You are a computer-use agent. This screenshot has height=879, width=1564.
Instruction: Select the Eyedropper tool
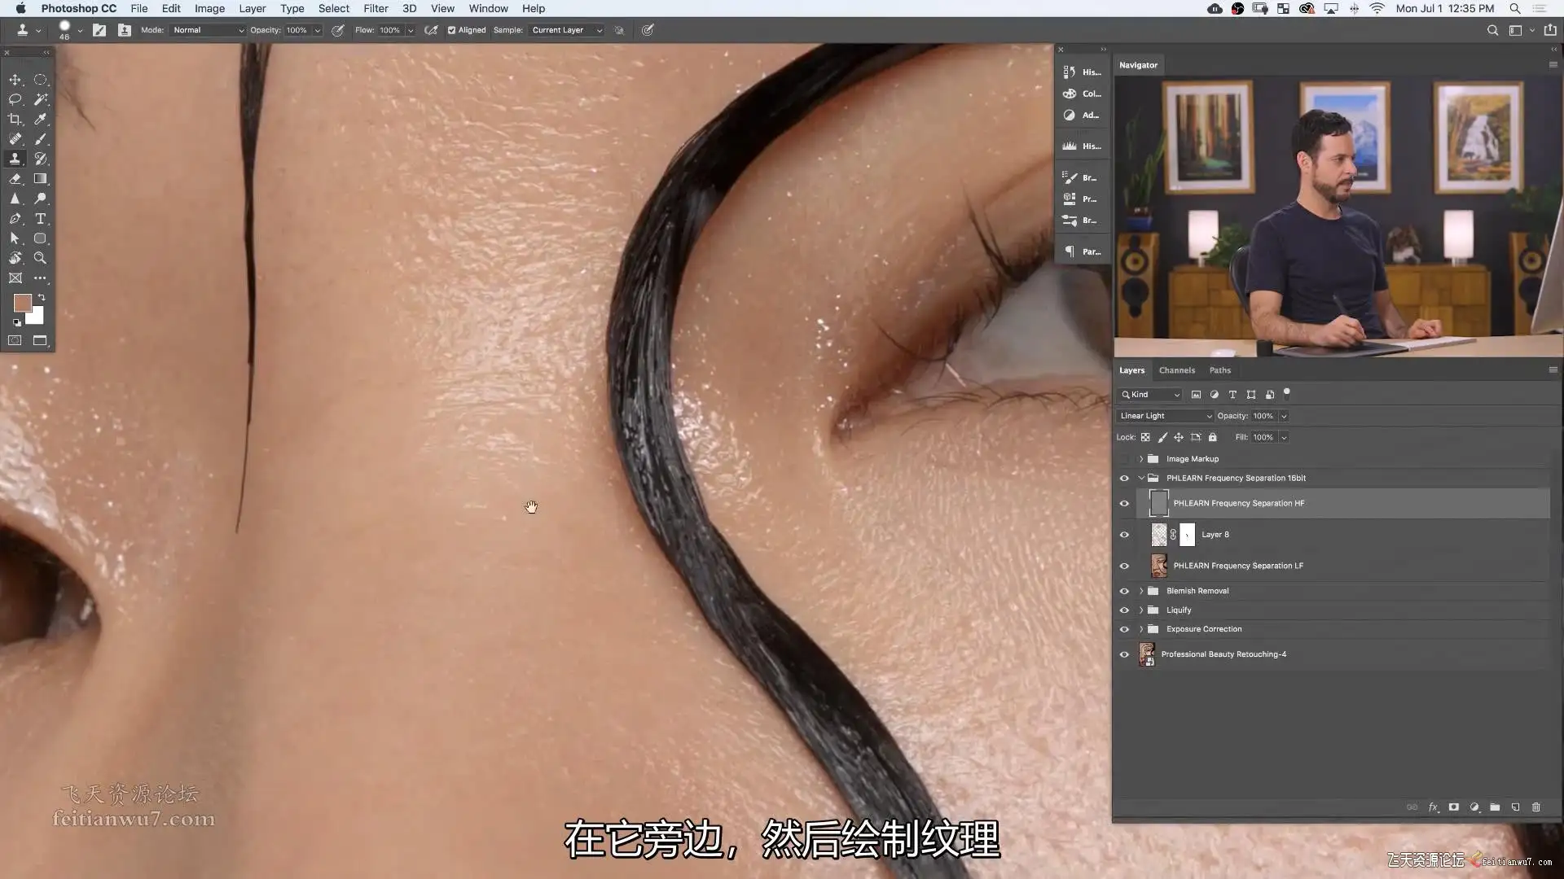click(x=40, y=119)
